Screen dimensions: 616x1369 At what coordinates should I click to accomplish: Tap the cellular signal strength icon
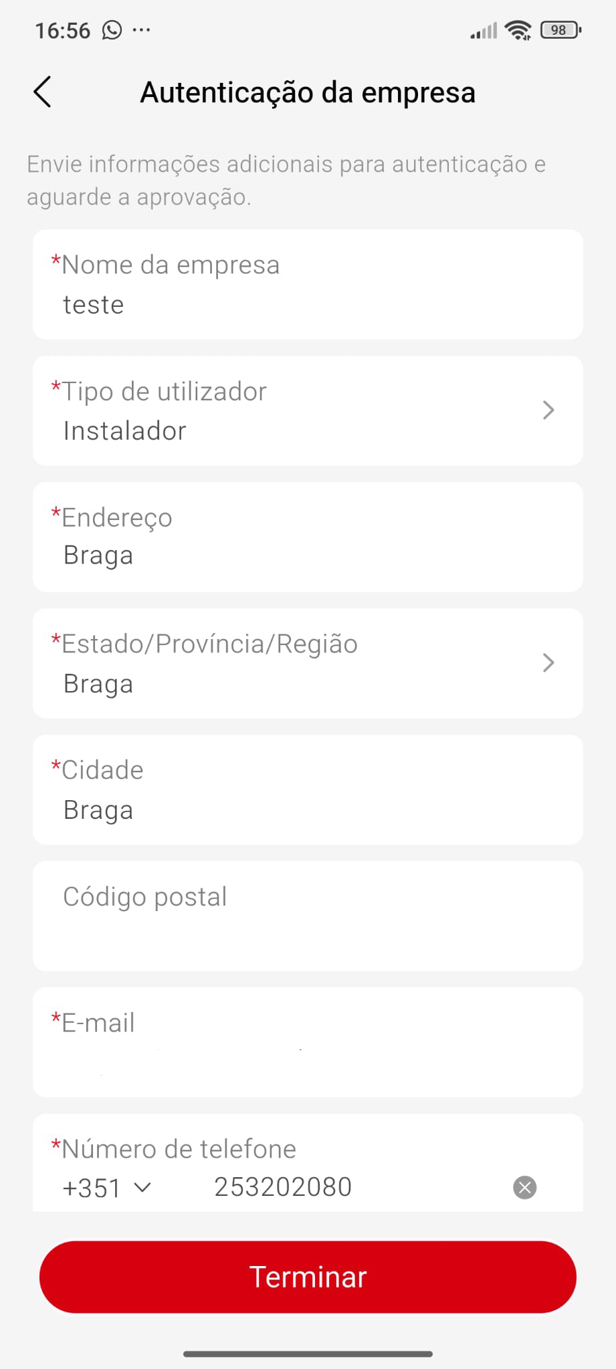point(484,31)
